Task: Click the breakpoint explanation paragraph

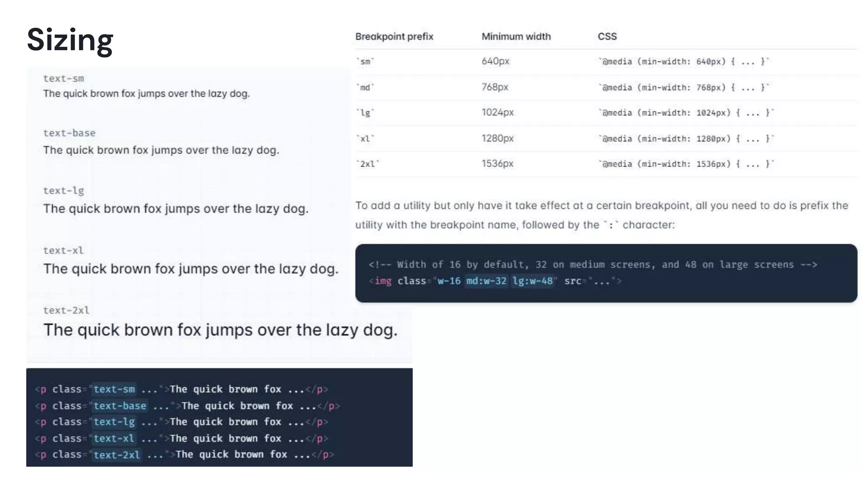Action: (601, 215)
